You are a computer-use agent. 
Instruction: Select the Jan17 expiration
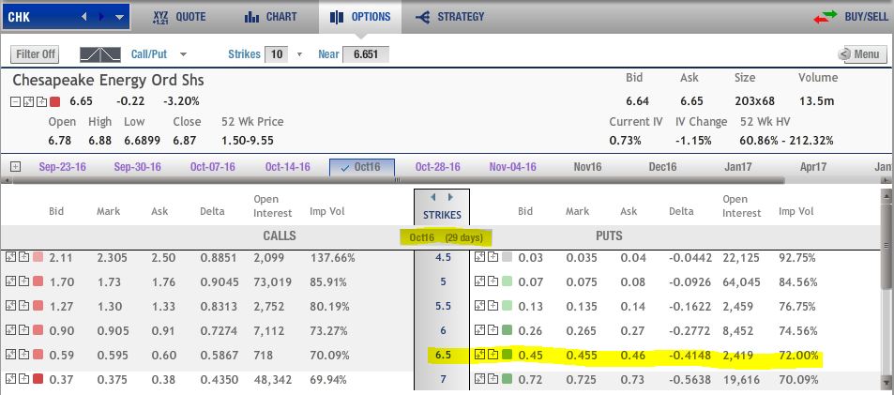[x=737, y=167]
